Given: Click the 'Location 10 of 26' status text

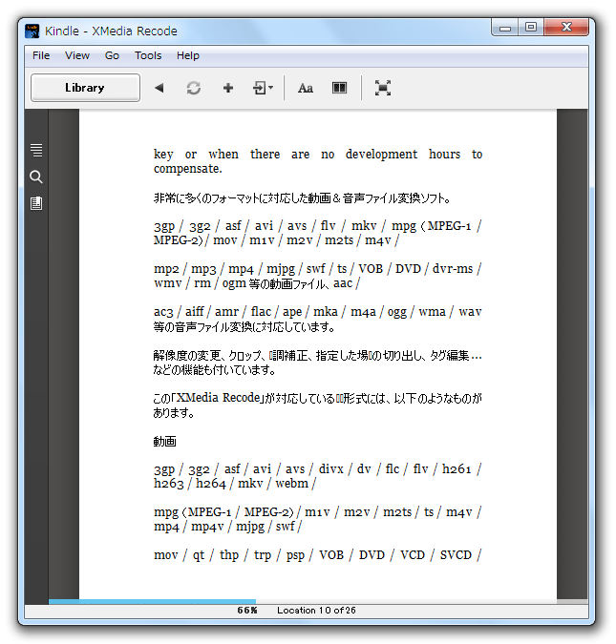Looking at the screenshot, I should [316, 611].
